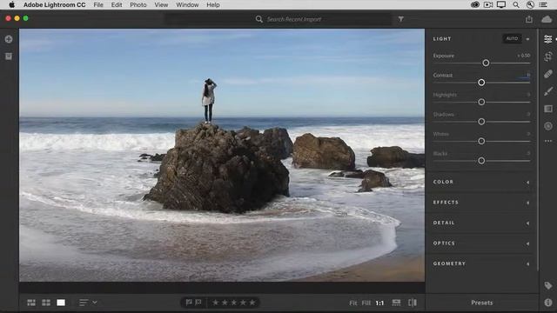
Task: Select the Brush adjustment tool
Action: pyautogui.click(x=548, y=91)
